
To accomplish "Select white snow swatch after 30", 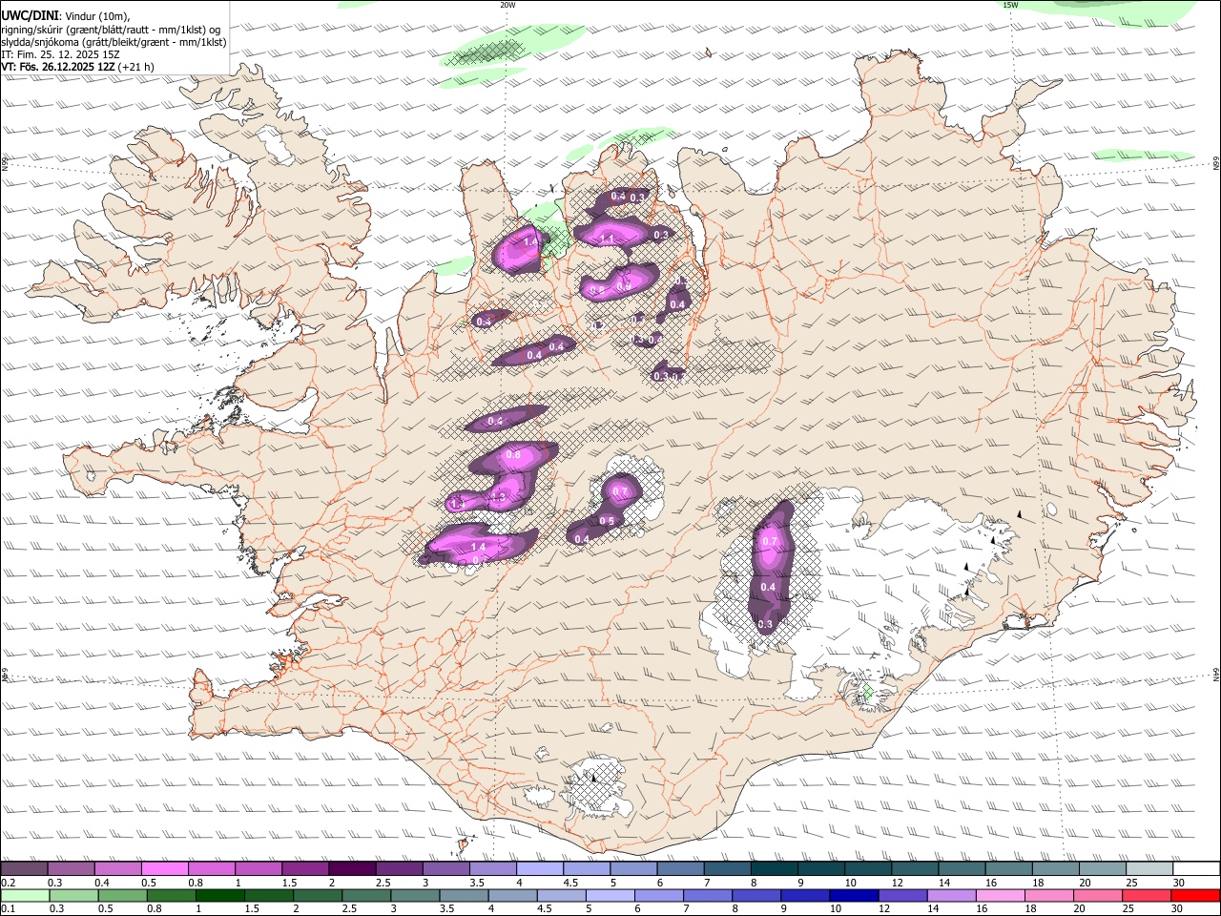I will coord(1195,869).
